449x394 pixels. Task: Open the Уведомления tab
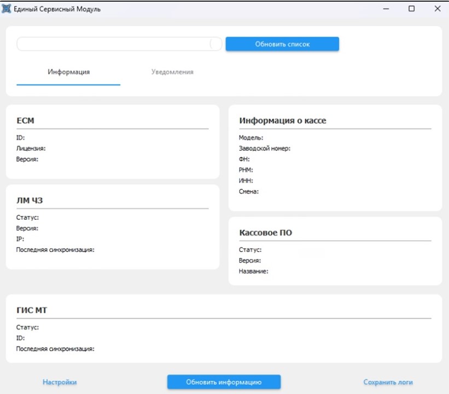[x=172, y=72]
